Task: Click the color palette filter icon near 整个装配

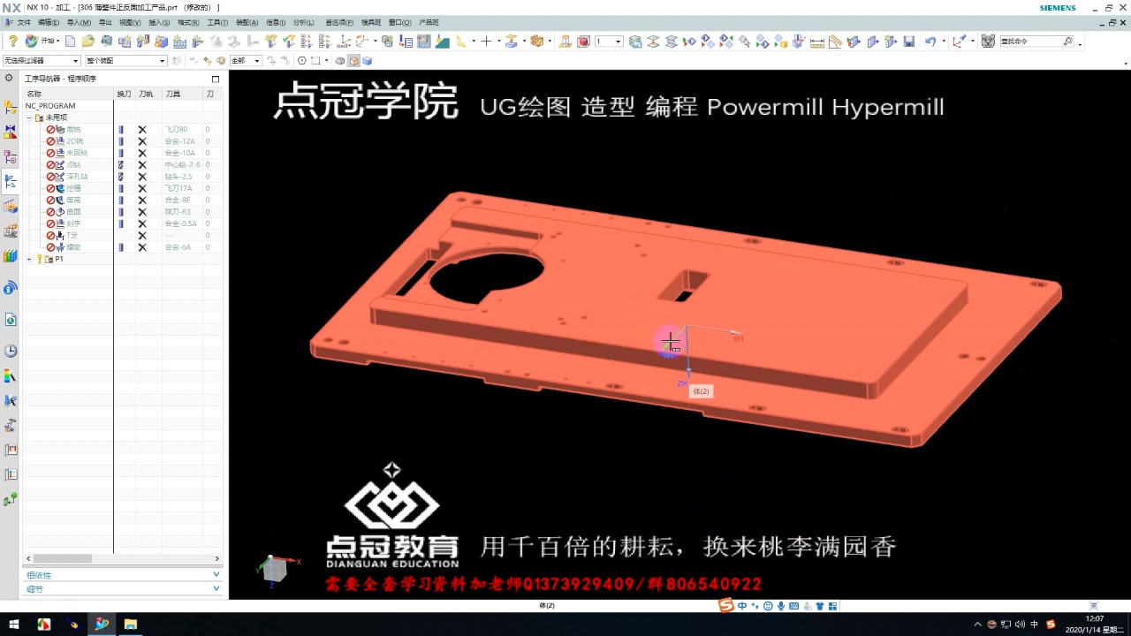Action: (220, 59)
